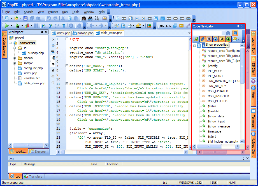Toggle alphabetical sort in Code Navigator
Screen dimensions: 258x186
coord(196,39)
